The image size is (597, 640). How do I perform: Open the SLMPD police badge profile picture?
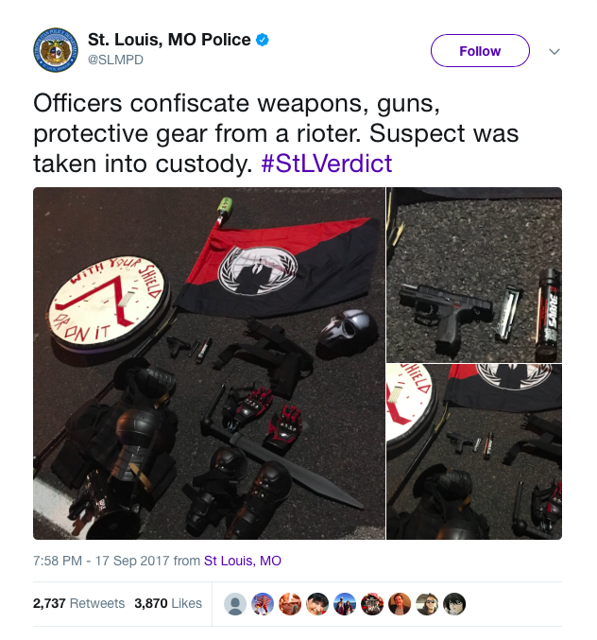pyautogui.click(x=56, y=50)
